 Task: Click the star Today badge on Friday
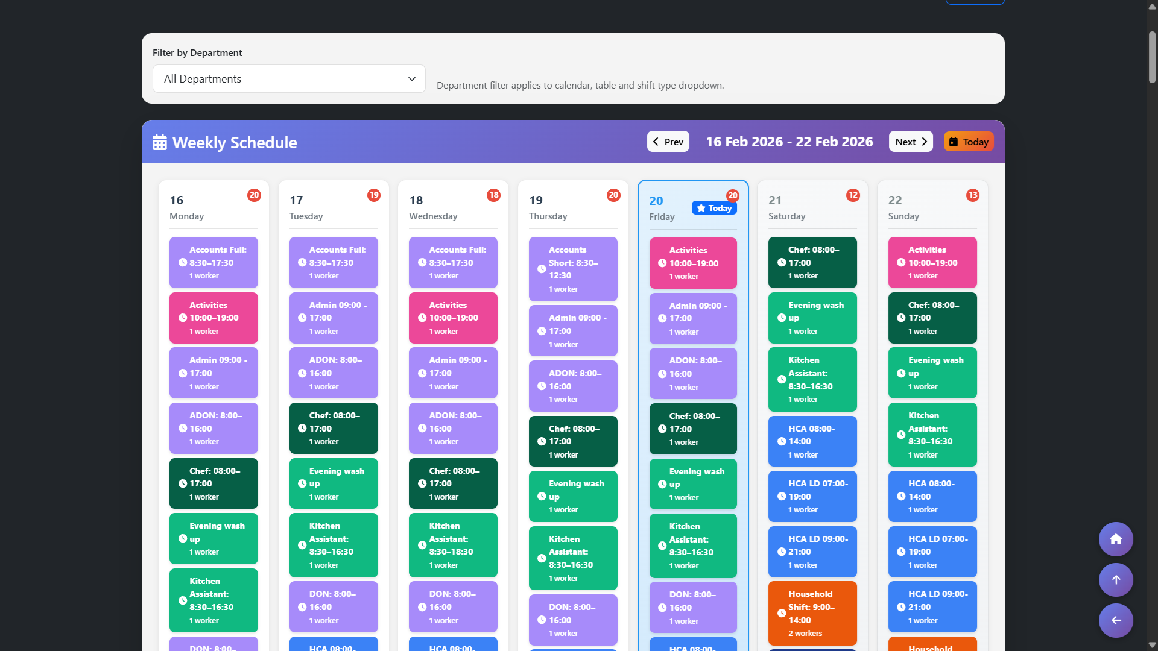click(x=714, y=208)
